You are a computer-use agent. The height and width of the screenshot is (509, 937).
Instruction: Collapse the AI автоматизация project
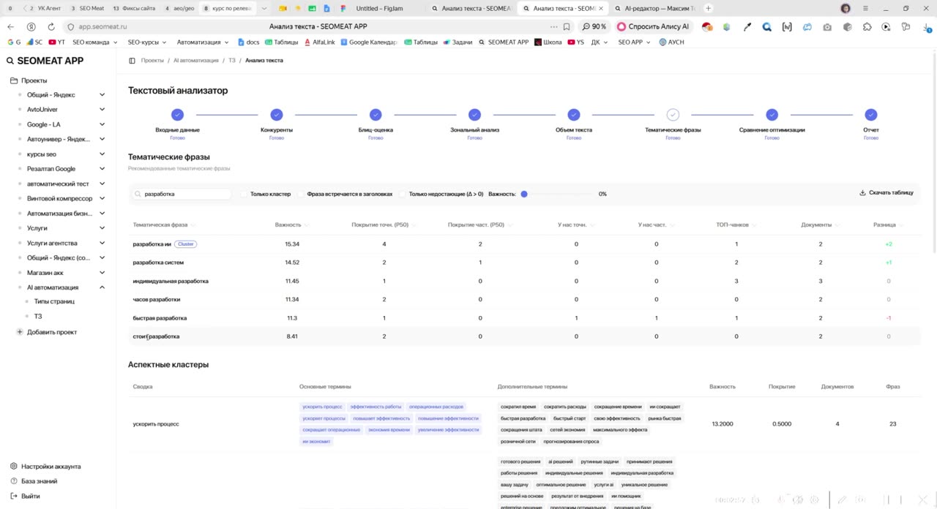click(102, 287)
